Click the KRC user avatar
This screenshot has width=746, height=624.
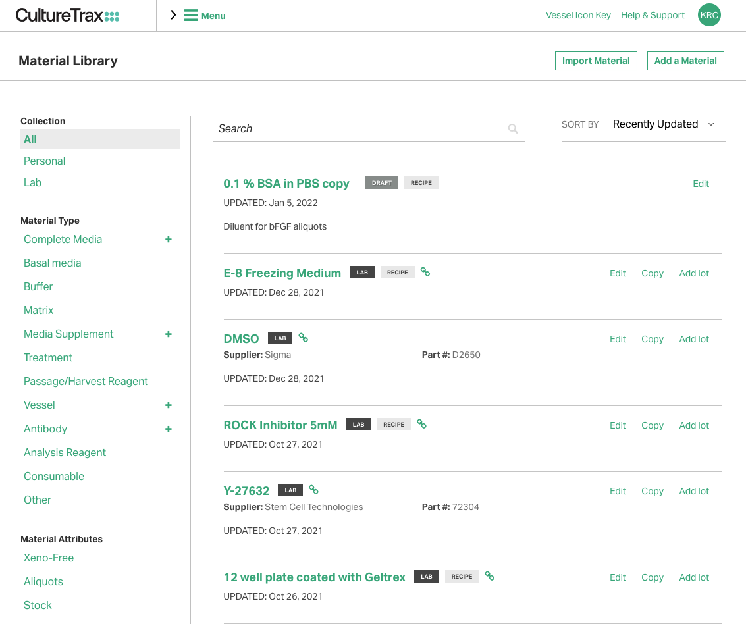tap(709, 15)
